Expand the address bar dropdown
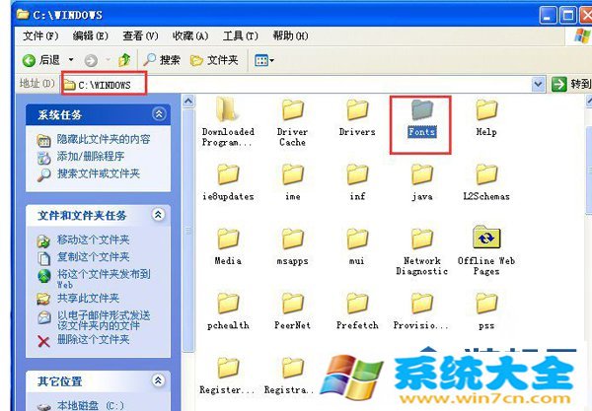 click(539, 84)
